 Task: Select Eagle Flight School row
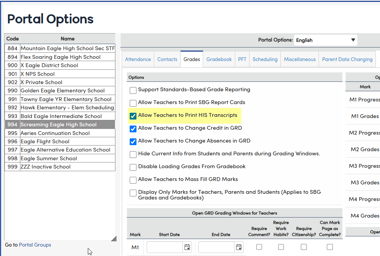[x=60, y=142]
